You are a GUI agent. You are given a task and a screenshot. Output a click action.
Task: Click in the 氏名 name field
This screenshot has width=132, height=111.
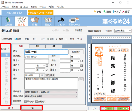46,52
